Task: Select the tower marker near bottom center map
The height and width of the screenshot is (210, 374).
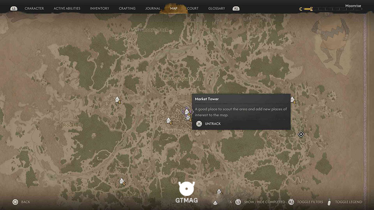Action: [219, 191]
